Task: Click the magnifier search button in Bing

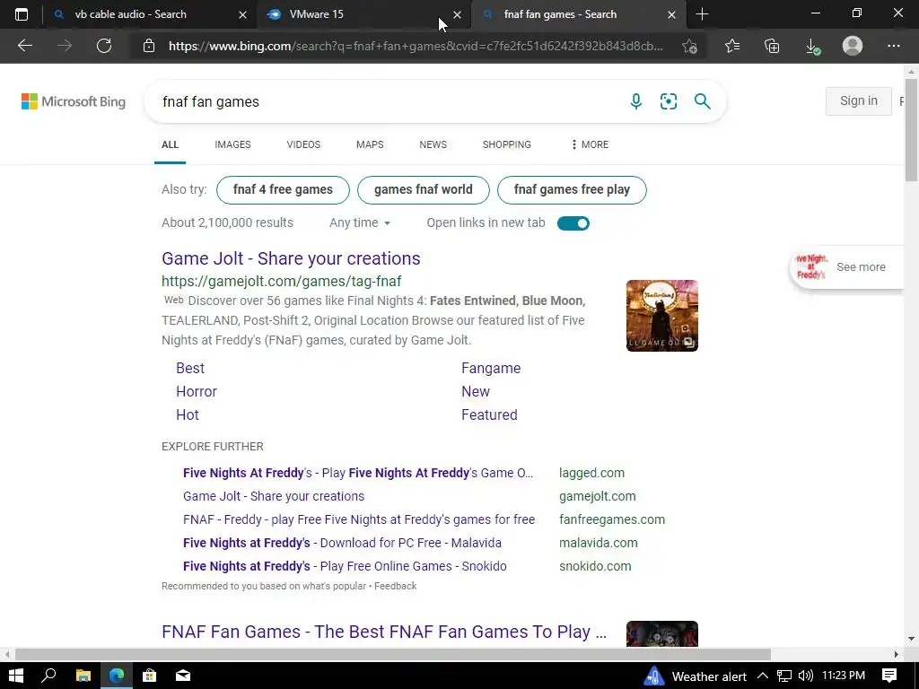Action: pos(702,101)
